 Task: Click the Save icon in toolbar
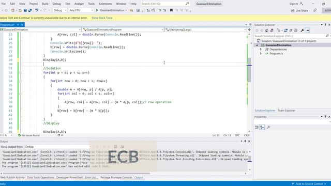point(25,10)
